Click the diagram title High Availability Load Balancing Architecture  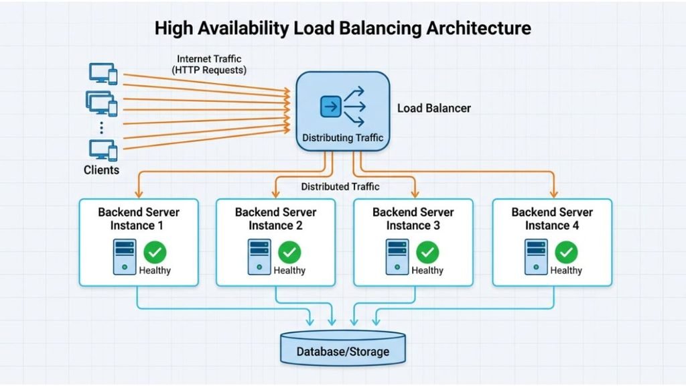[x=343, y=28]
